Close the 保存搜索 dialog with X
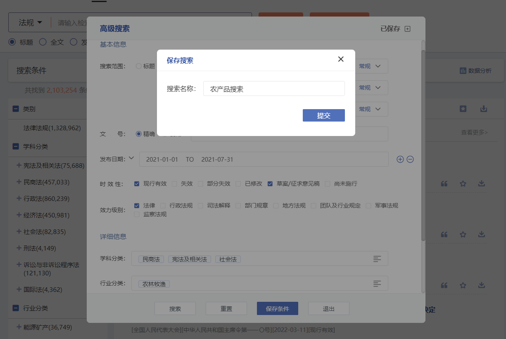 point(341,59)
